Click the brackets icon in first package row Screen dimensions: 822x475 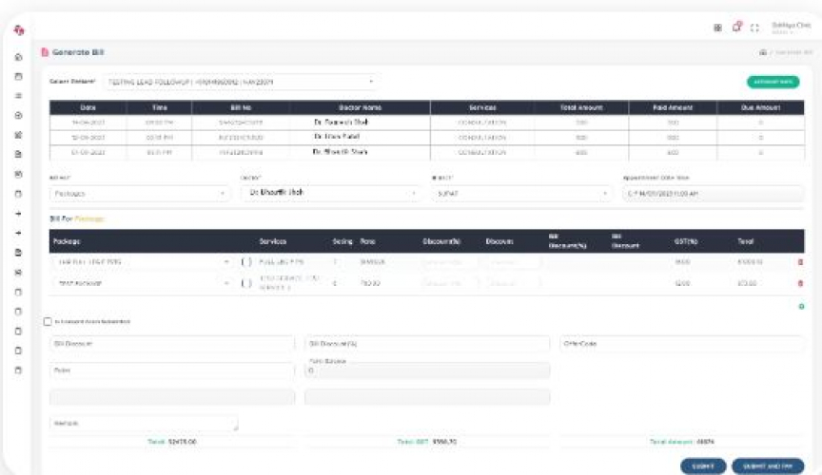click(x=246, y=262)
